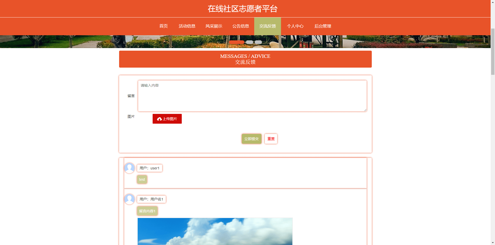Switch to second banner slide dot
This screenshot has height=245, width=495.
coord(249,42)
